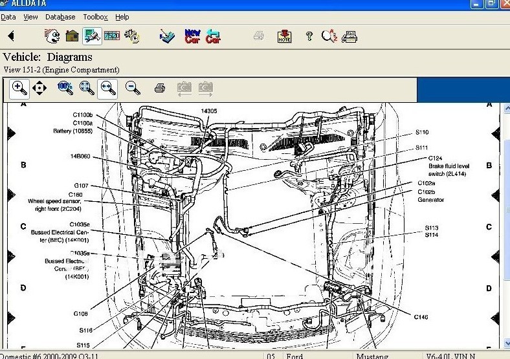Select the fit-to-width magnifier icon
510x359 pixels.
pos(107,88)
